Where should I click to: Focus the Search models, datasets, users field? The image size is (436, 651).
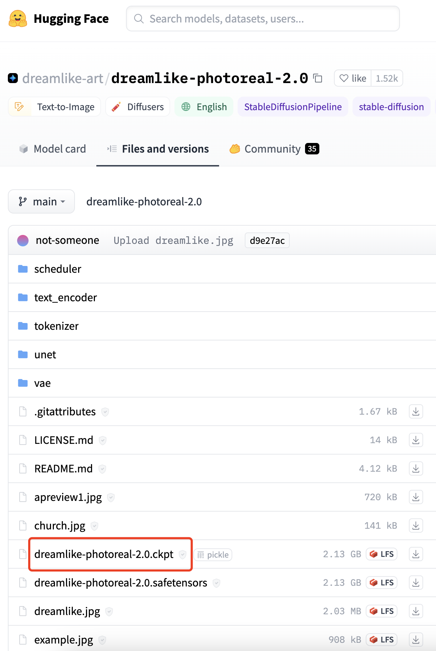263,19
